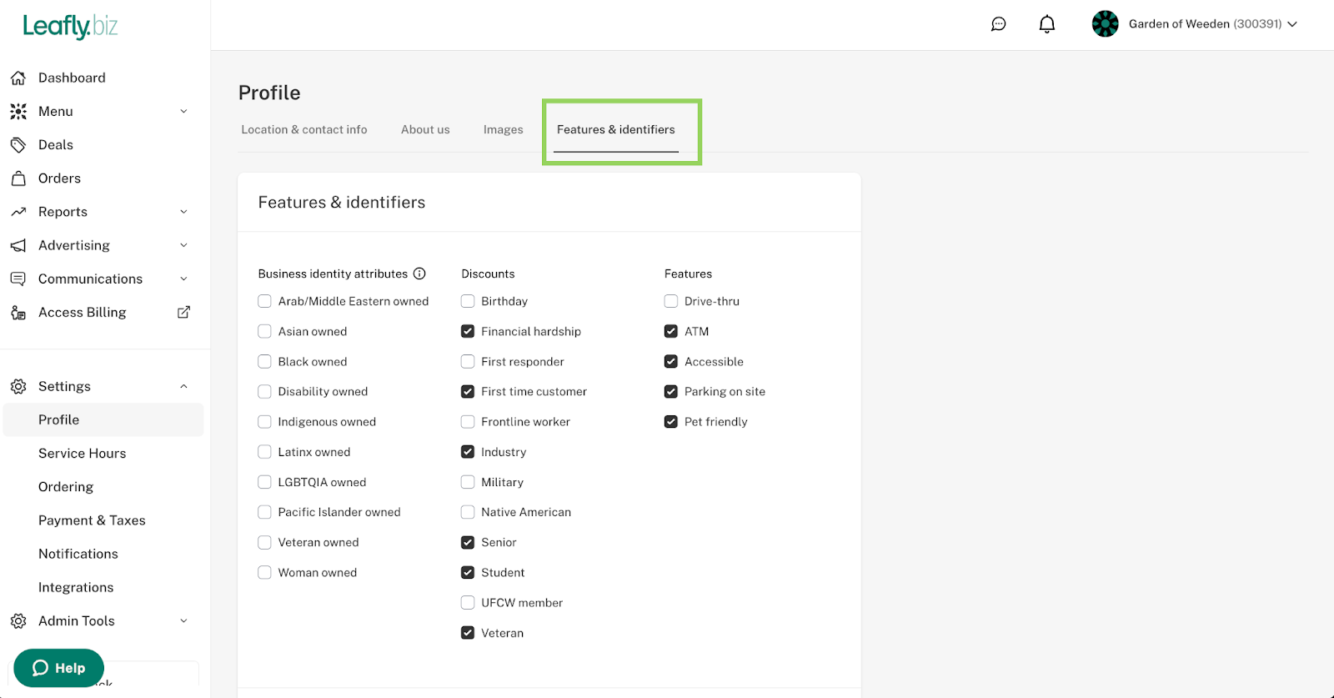Enable Frontline worker discount
The width and height of the screenshot is (1334, 698).
click(468, 422)
